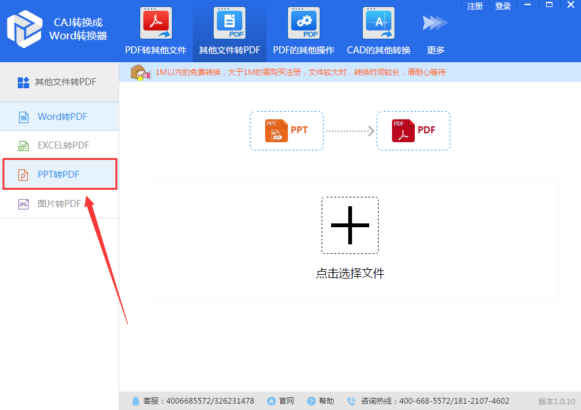Click the 版本1.0.10 version text
Viewport: 581px width, 410px height.
556,402
